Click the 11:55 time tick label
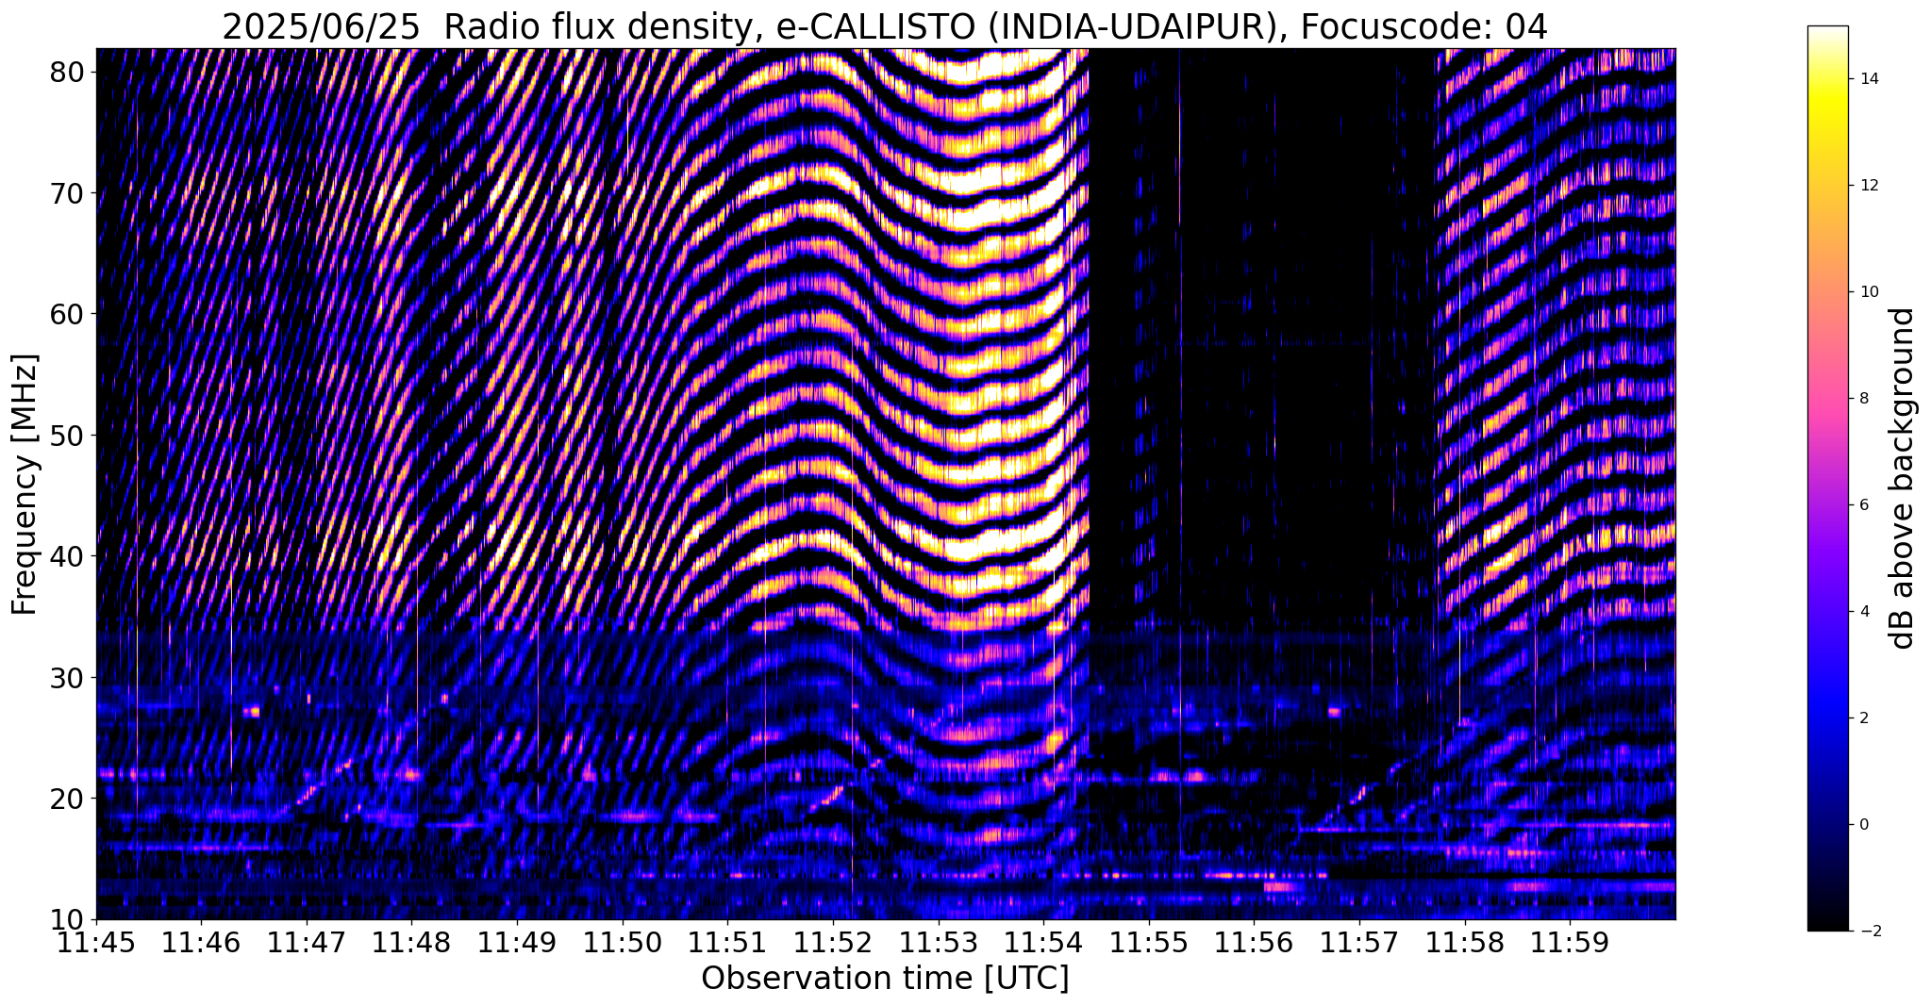Screen dimensions: 1931x1006 (1149, 943)
